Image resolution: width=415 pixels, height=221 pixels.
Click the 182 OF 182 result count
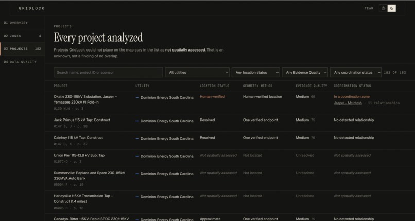pyautogui.click(x=394, y=72)
